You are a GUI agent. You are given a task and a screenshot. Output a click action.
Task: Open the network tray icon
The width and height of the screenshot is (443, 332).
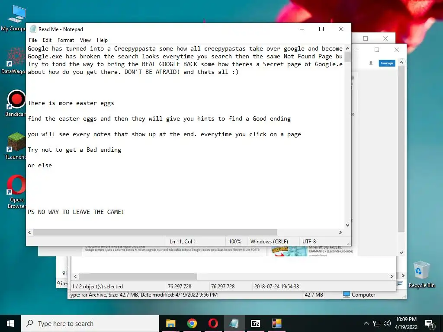(377, 323)
